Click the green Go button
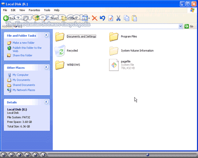Image resolution: width=198 pixels, height=158 pixels. [x=189, y=26]
